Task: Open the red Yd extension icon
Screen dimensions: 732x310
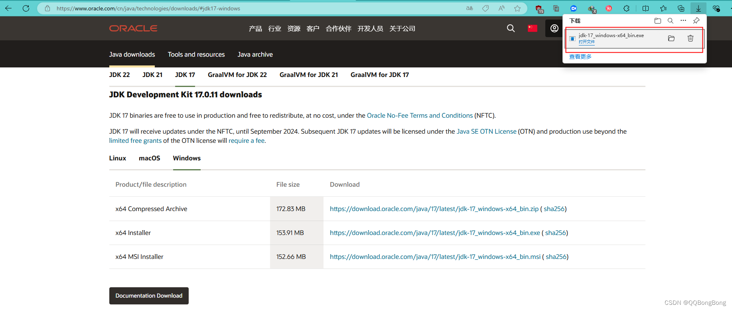Action: 609,8
